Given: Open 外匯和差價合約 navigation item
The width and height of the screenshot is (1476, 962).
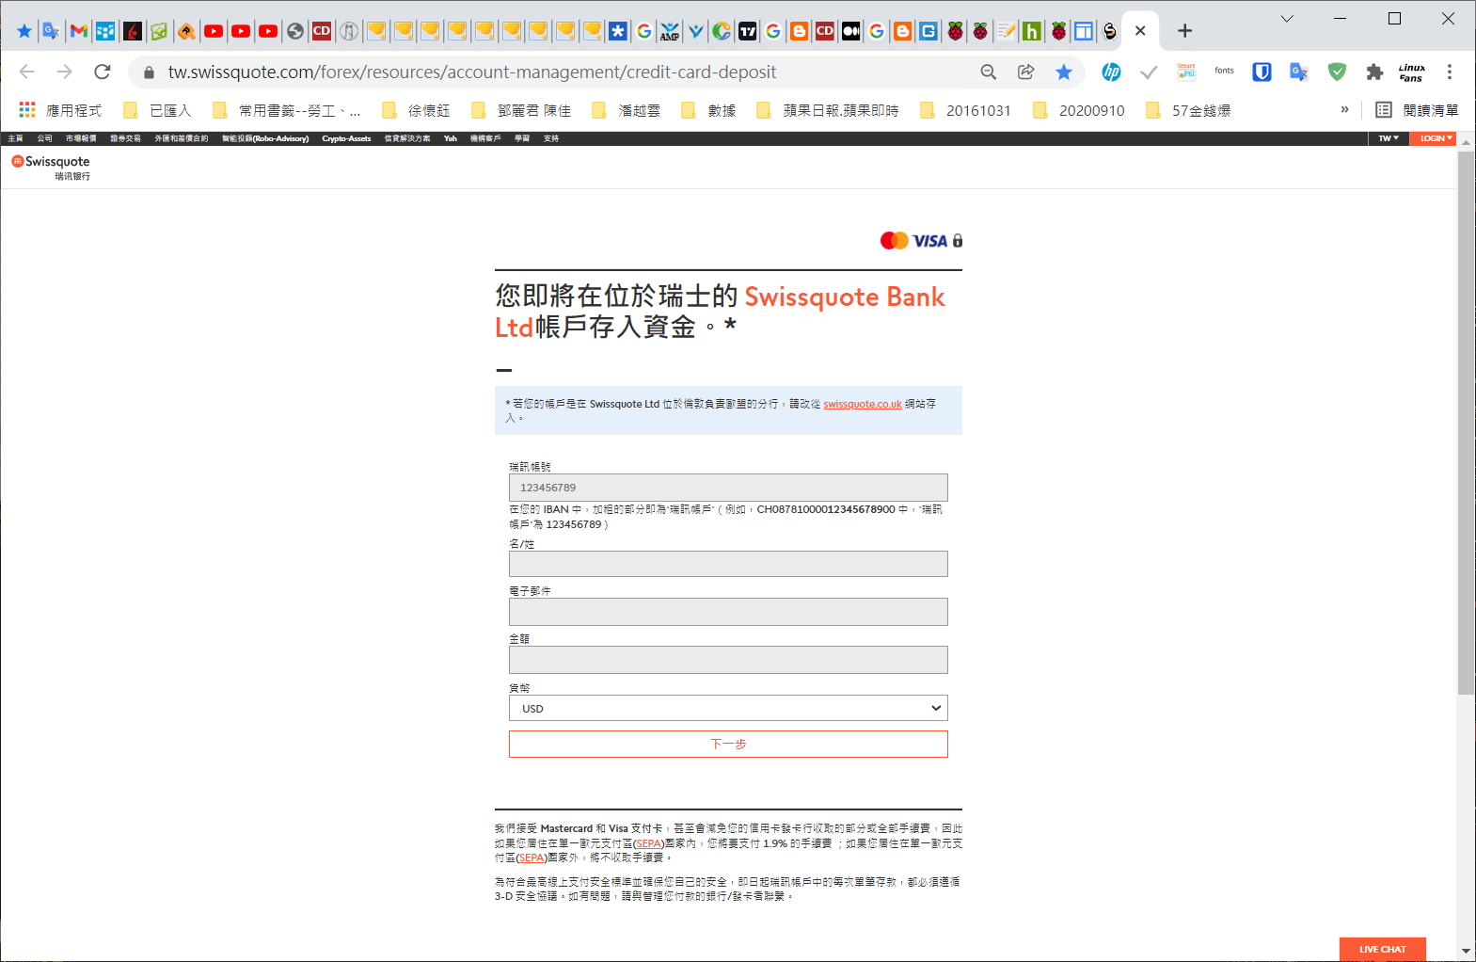Looking at the screenshot, I should (182, 138).
